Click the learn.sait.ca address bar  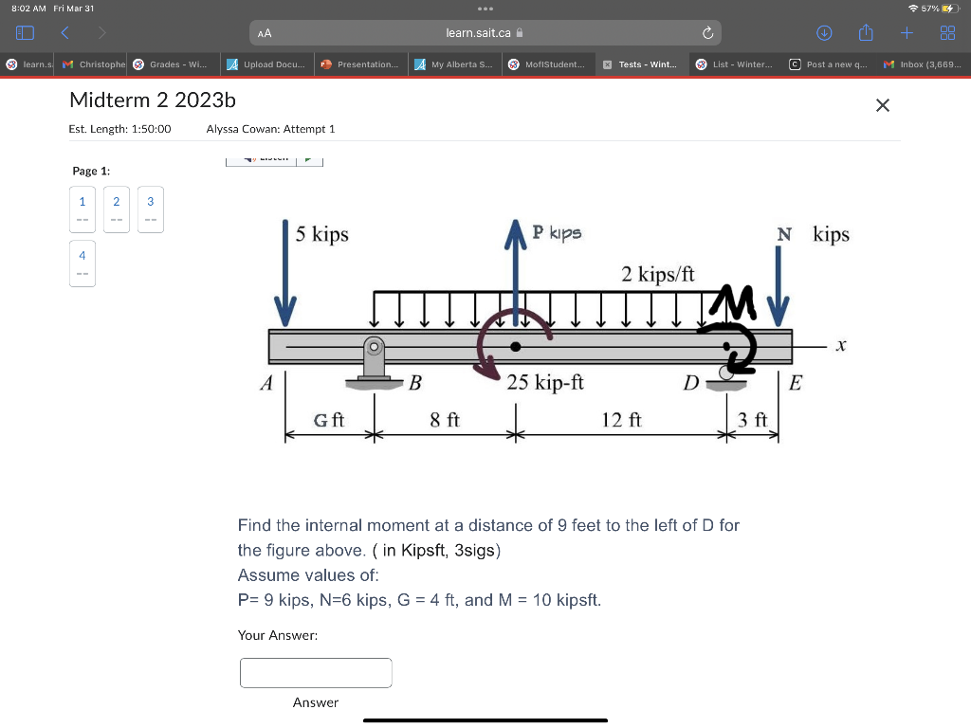[x=485, y=33]
